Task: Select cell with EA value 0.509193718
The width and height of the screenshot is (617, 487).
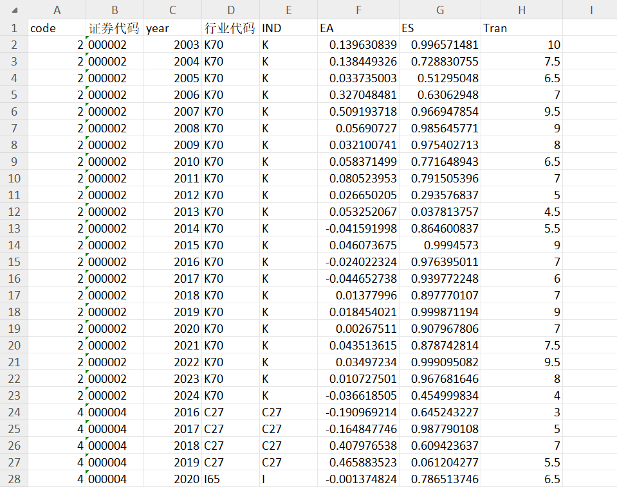Action: pos(358,112)
